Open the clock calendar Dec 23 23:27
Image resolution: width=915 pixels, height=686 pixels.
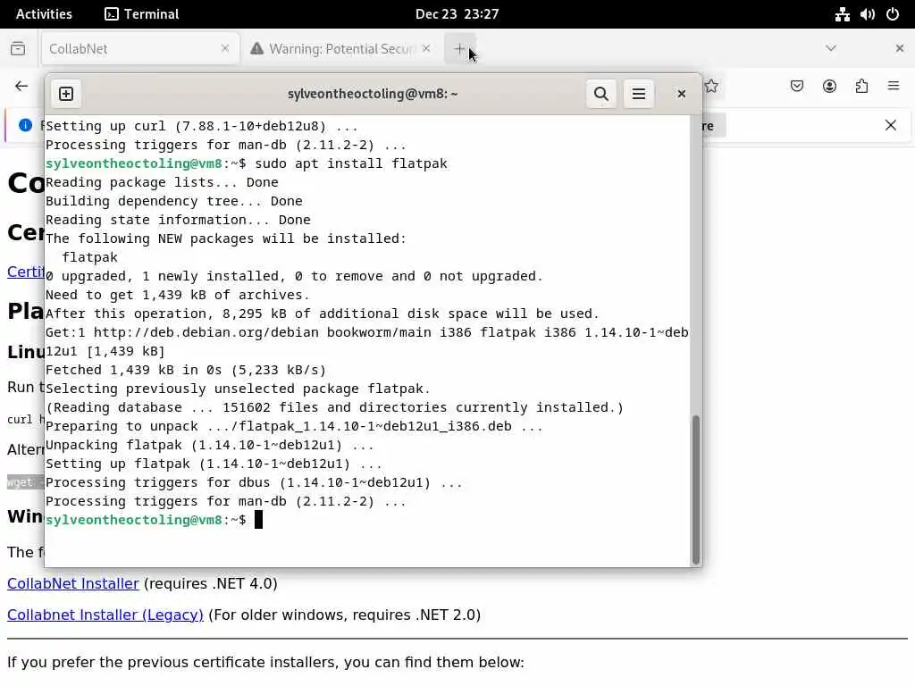coord(457,14)
